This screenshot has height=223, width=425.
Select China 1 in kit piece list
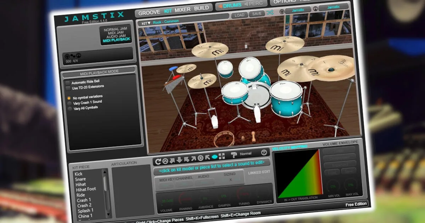85,216
